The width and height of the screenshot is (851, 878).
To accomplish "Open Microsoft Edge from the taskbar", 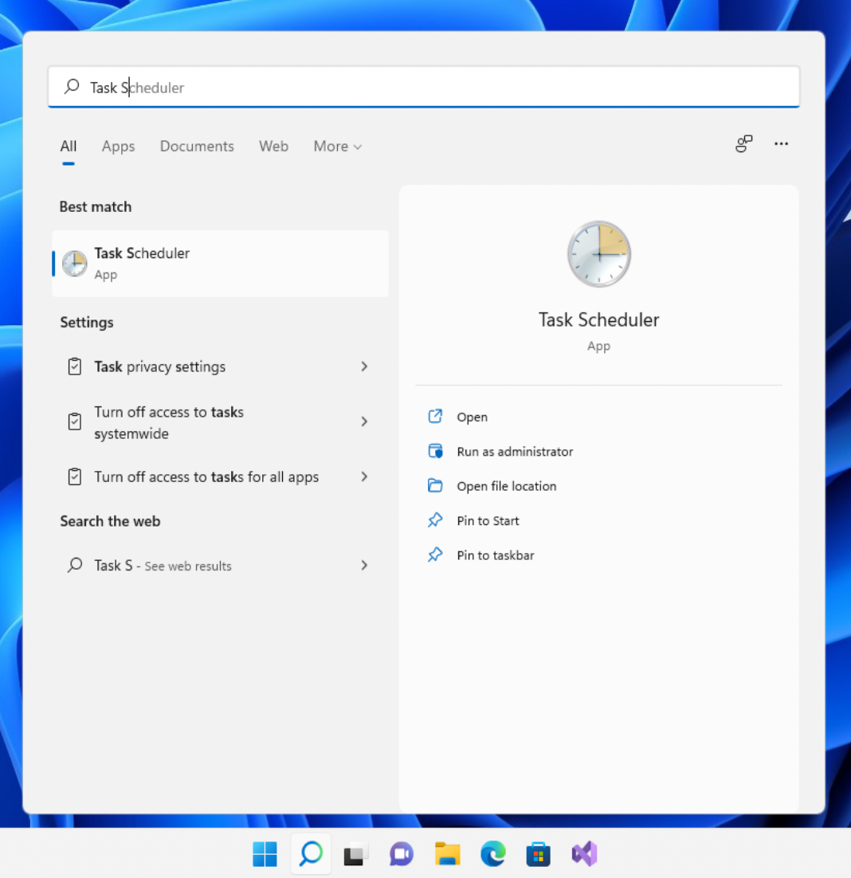I will pos(493,854).
